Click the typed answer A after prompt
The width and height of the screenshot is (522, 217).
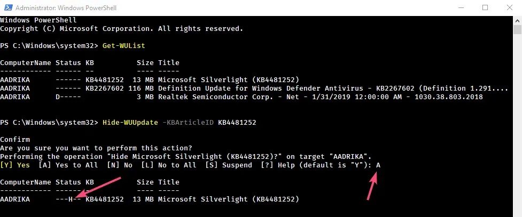click(x=378, y=165)
